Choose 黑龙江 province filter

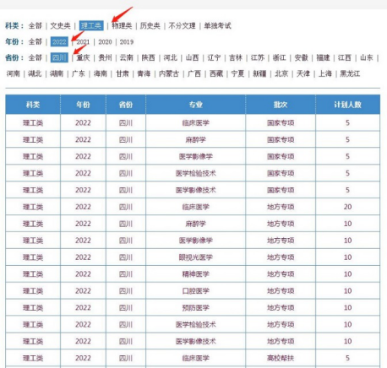[350, 74]
